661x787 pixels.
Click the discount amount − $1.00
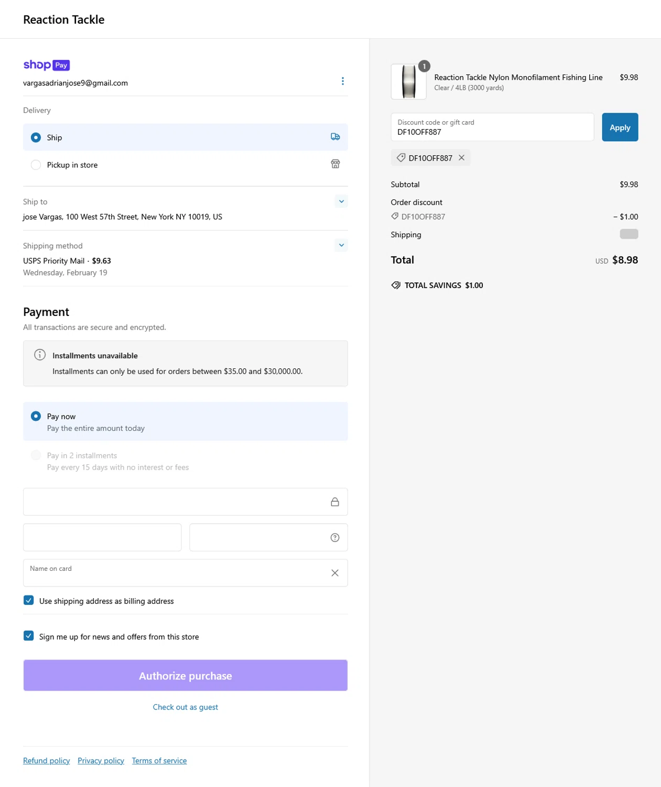coord(626,217)
